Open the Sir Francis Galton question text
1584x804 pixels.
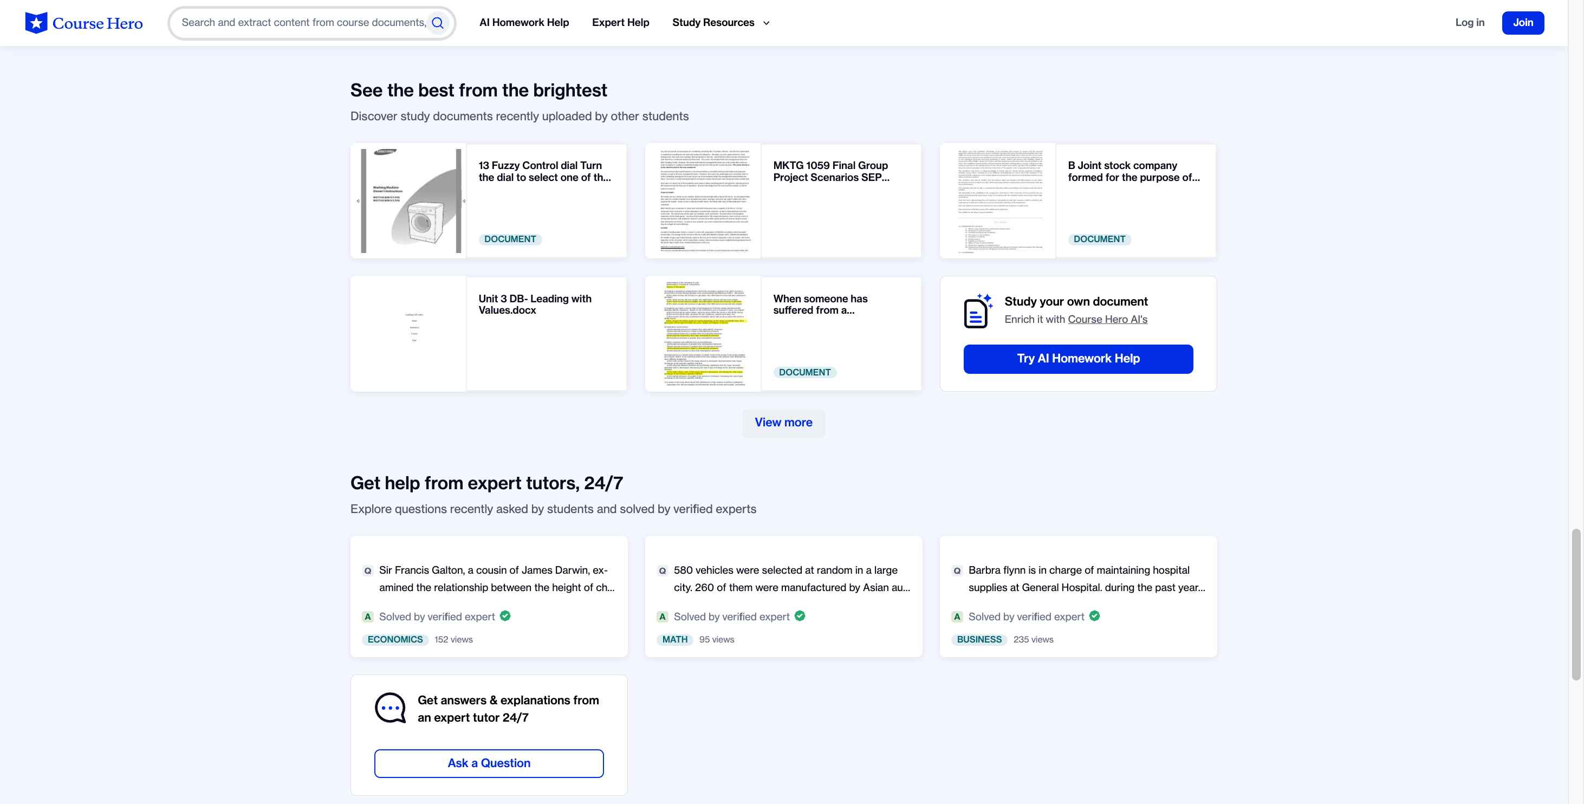[497, 579]
